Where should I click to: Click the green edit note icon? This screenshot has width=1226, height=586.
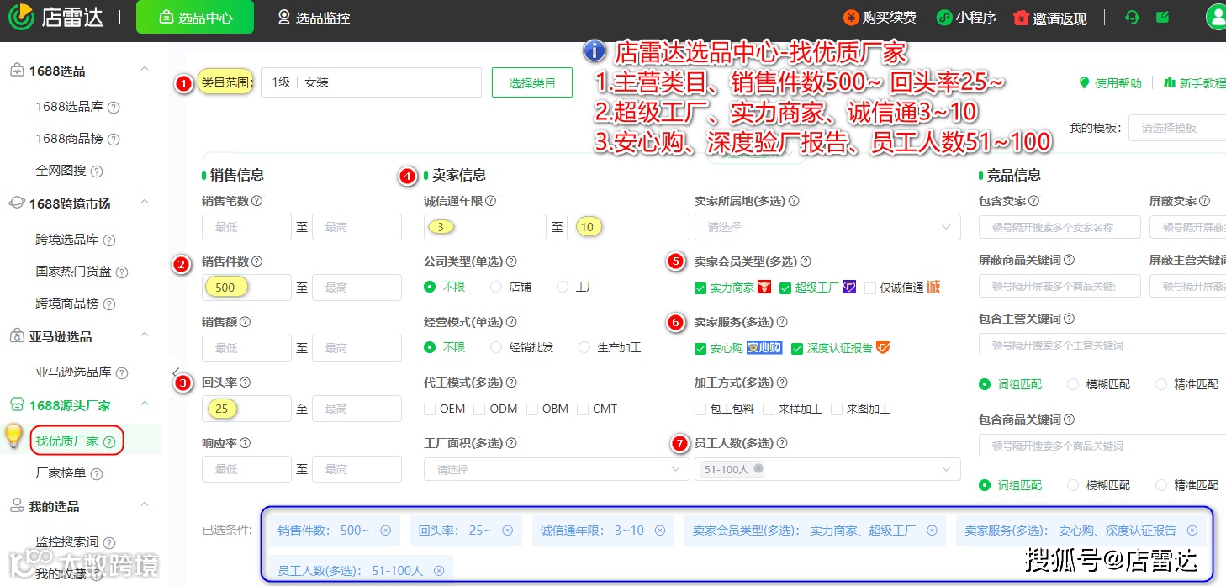pyautogui.click(x=1163, y=17)
